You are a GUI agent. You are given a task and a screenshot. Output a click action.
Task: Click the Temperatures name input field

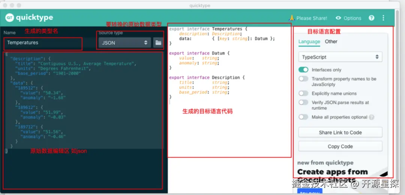point(43,43)
